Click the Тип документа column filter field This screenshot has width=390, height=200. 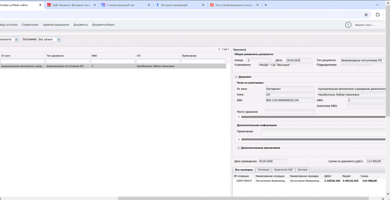click(68, 61)
